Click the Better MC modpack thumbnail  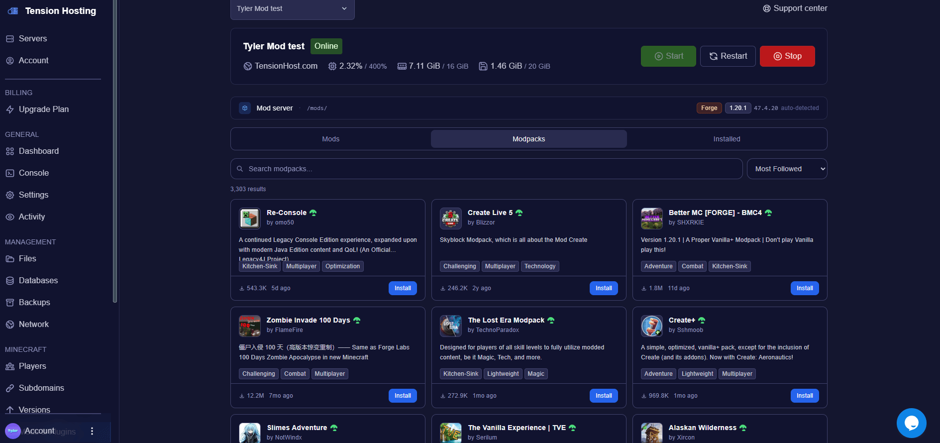click(652, 219)
